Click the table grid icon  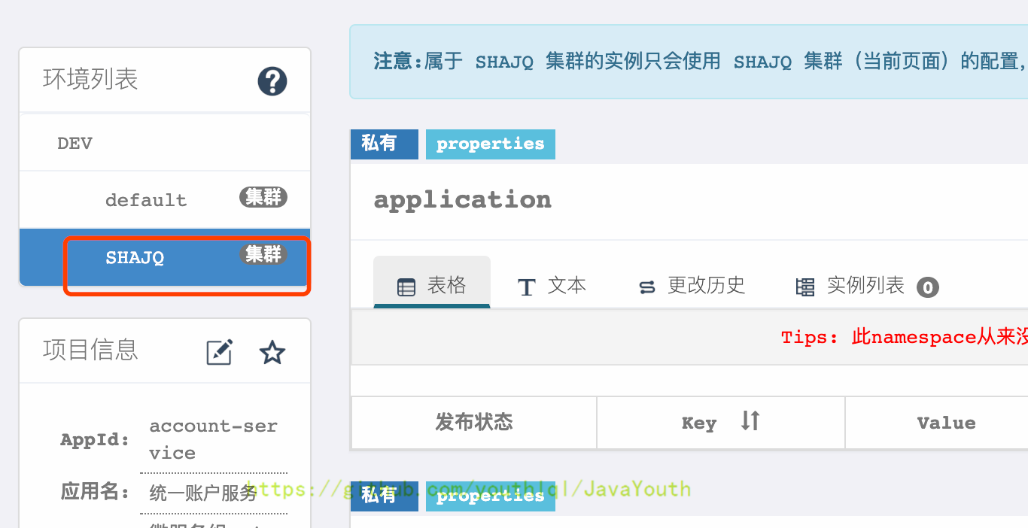coord(406,287)
